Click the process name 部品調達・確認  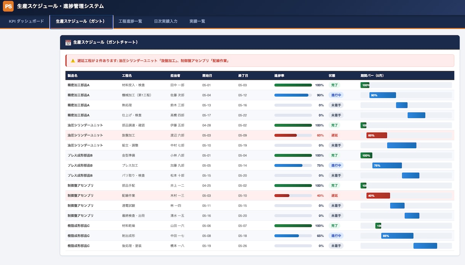pyautogui.click(x=133, y=125)
